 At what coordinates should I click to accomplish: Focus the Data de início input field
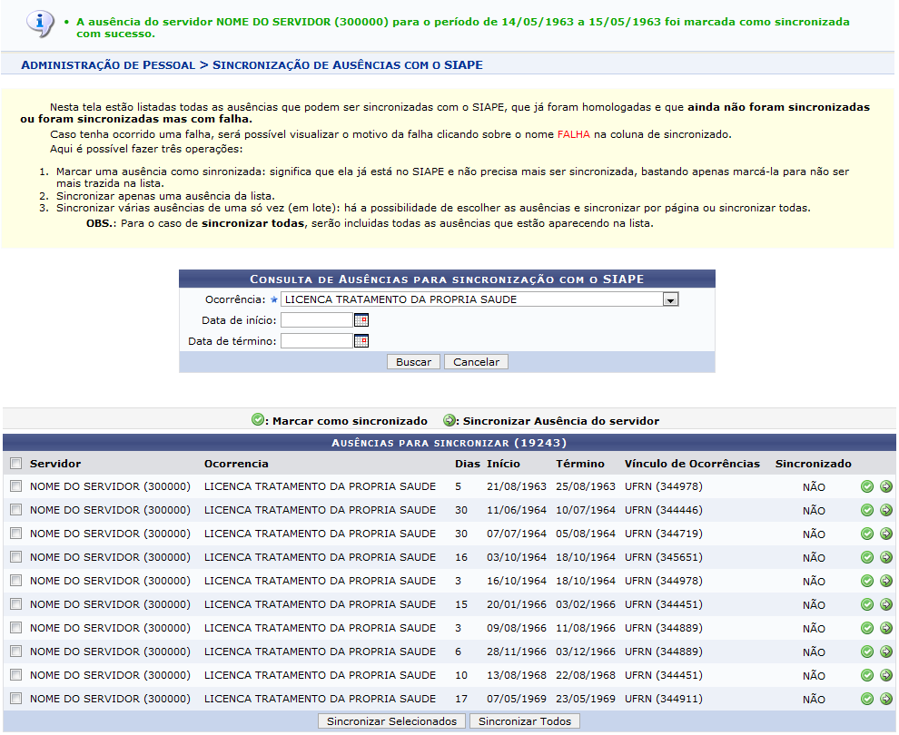pos(316,320)
